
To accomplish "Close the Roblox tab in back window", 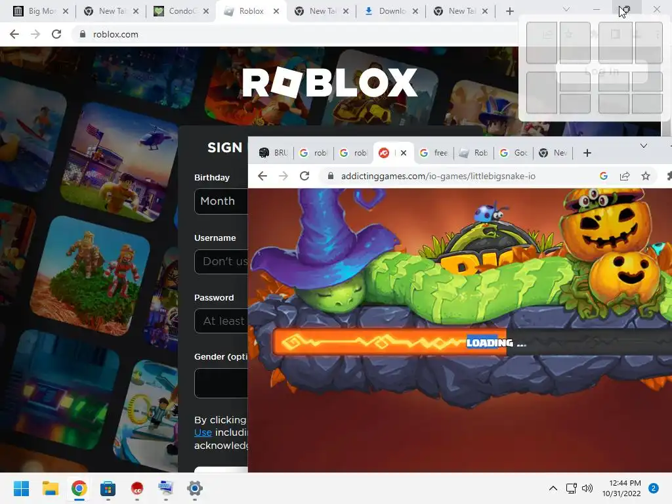I will point(276,11).
